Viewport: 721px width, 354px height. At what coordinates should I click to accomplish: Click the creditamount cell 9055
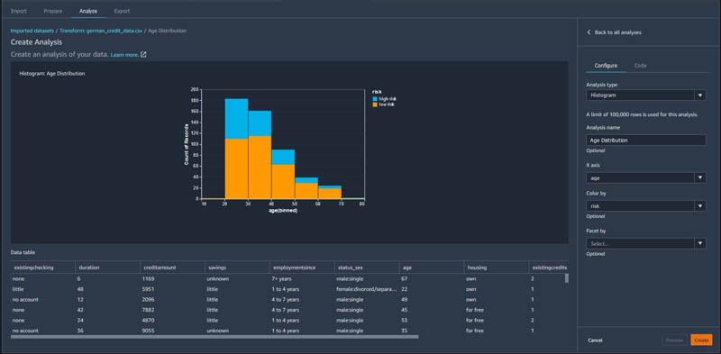(148, 331)
